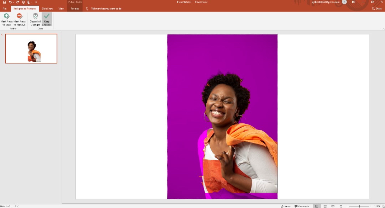Save the presentation from Quick Access
This screenshot has height=208, width=385.
coord(4,2)
